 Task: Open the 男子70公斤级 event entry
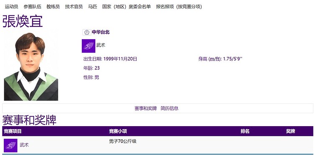123,141
